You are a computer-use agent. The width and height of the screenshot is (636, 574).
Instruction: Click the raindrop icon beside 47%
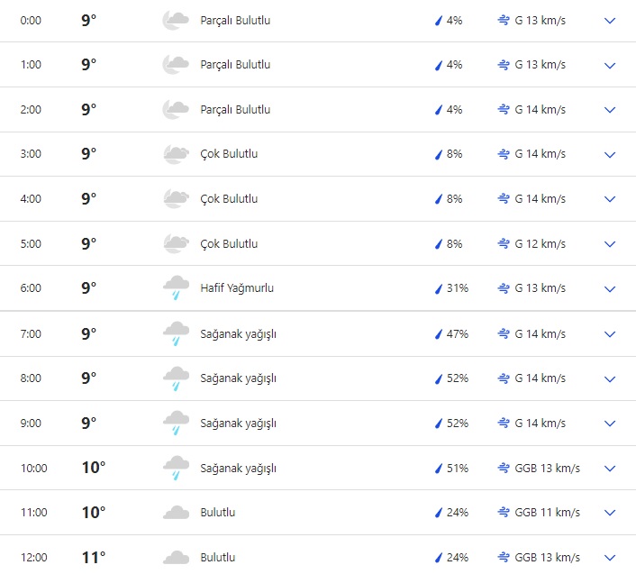pos(440,334)
